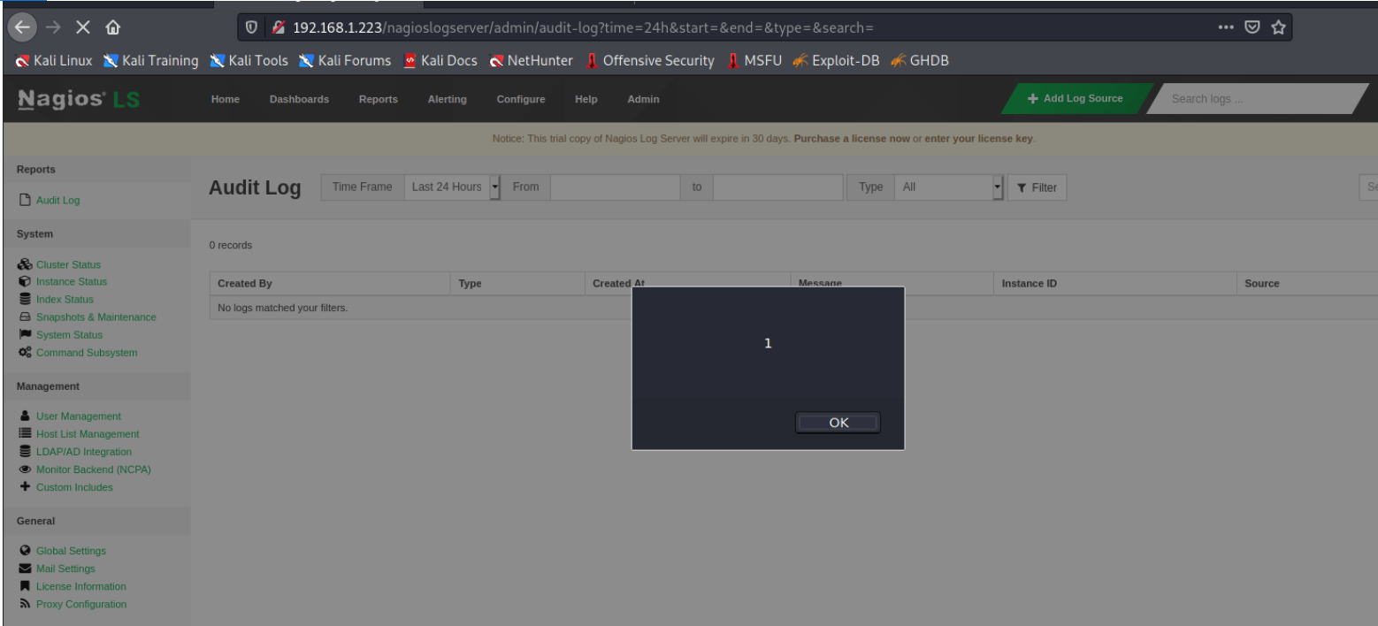1378x626 pixels.
Task: Bookmark this page with star icon
Action: pyautogui.click(x=1277, y=27)
